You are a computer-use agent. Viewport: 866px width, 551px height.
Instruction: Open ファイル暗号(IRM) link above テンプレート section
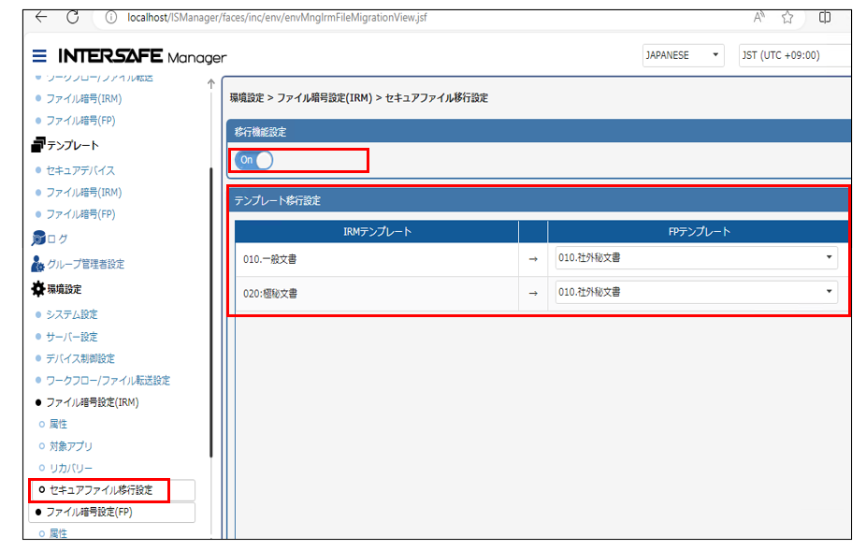point(84,98)
